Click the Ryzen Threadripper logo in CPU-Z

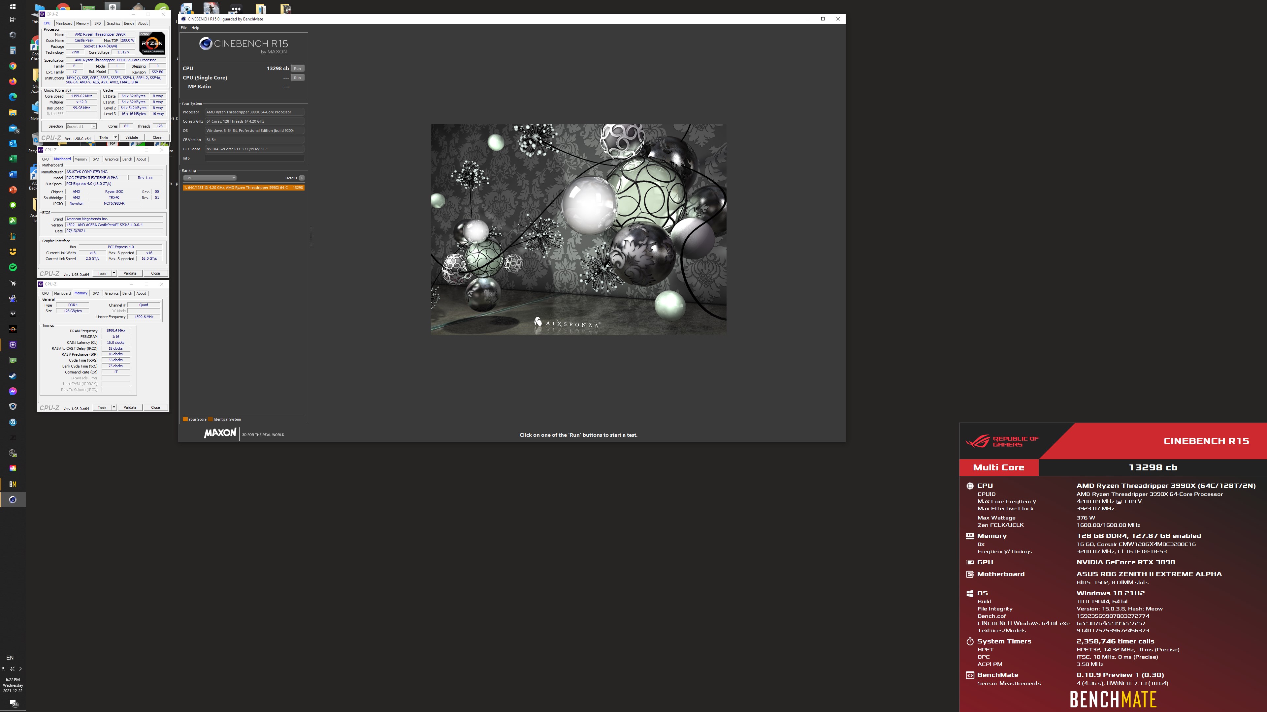tap(152, 43)
